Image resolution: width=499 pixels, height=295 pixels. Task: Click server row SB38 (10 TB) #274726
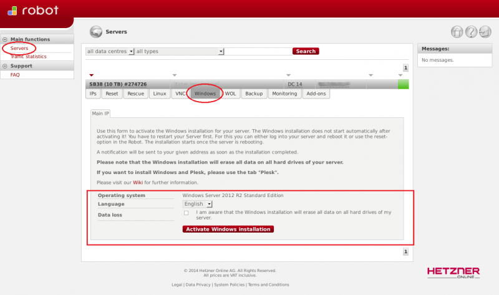pyautogui.click(x=118, y=84)
